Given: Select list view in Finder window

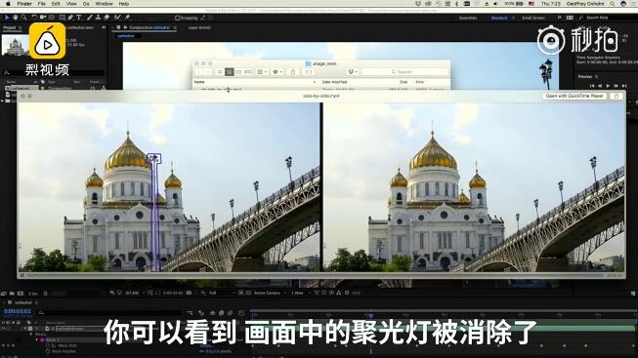Looking at the screenshot, I should click(x=229, y=72).
